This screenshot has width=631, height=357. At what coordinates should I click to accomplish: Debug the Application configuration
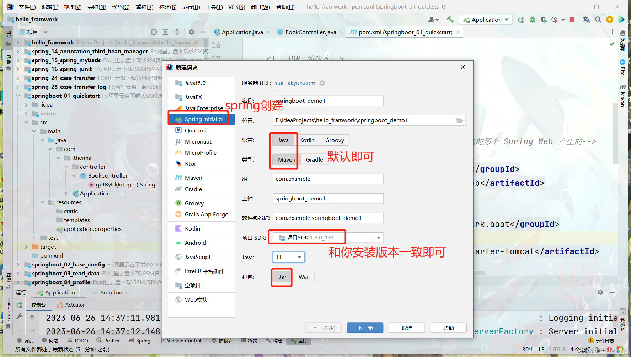point(533,20)
